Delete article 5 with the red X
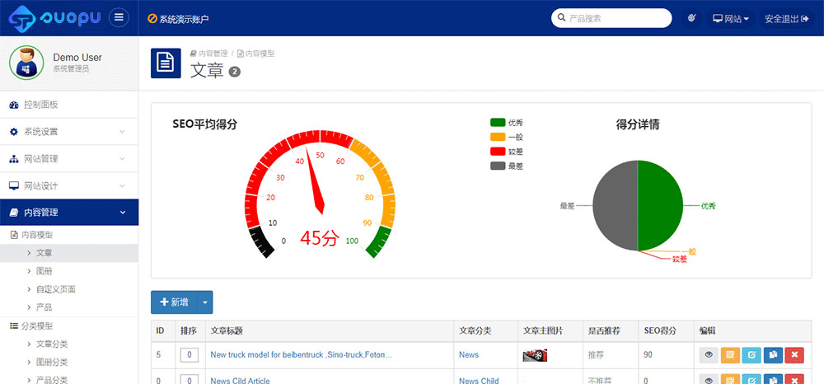824x384 pixels. [794, 355]
